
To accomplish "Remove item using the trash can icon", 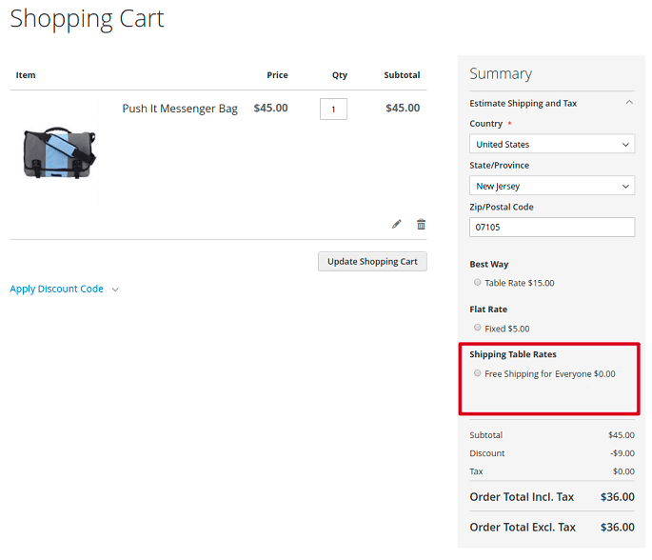I will pos(421,224).
